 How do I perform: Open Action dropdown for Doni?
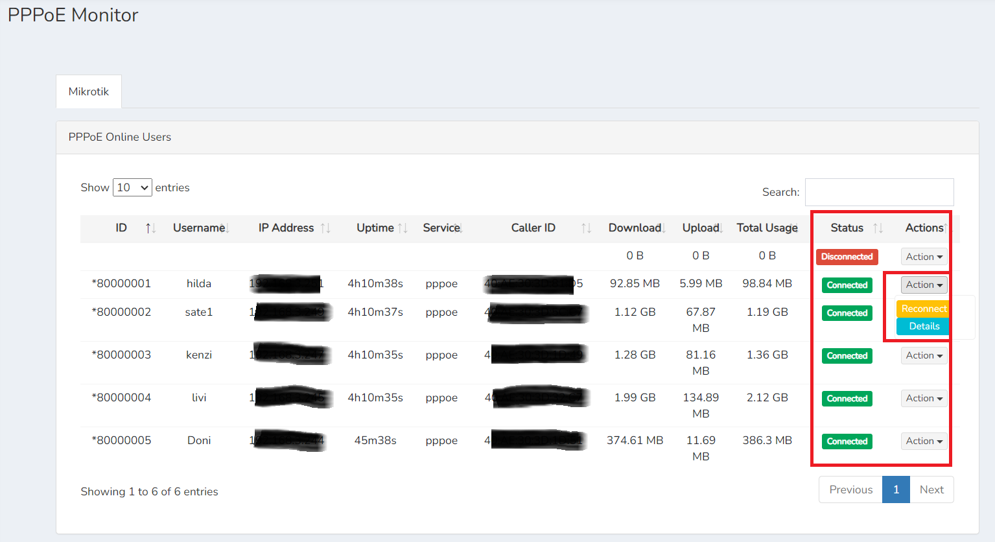point(924,441)
